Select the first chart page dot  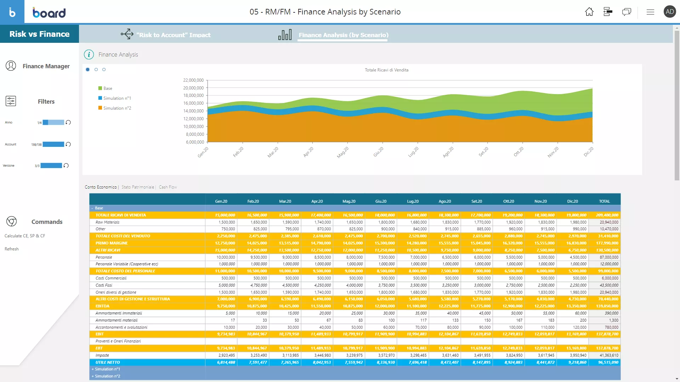tap(88, 70)
